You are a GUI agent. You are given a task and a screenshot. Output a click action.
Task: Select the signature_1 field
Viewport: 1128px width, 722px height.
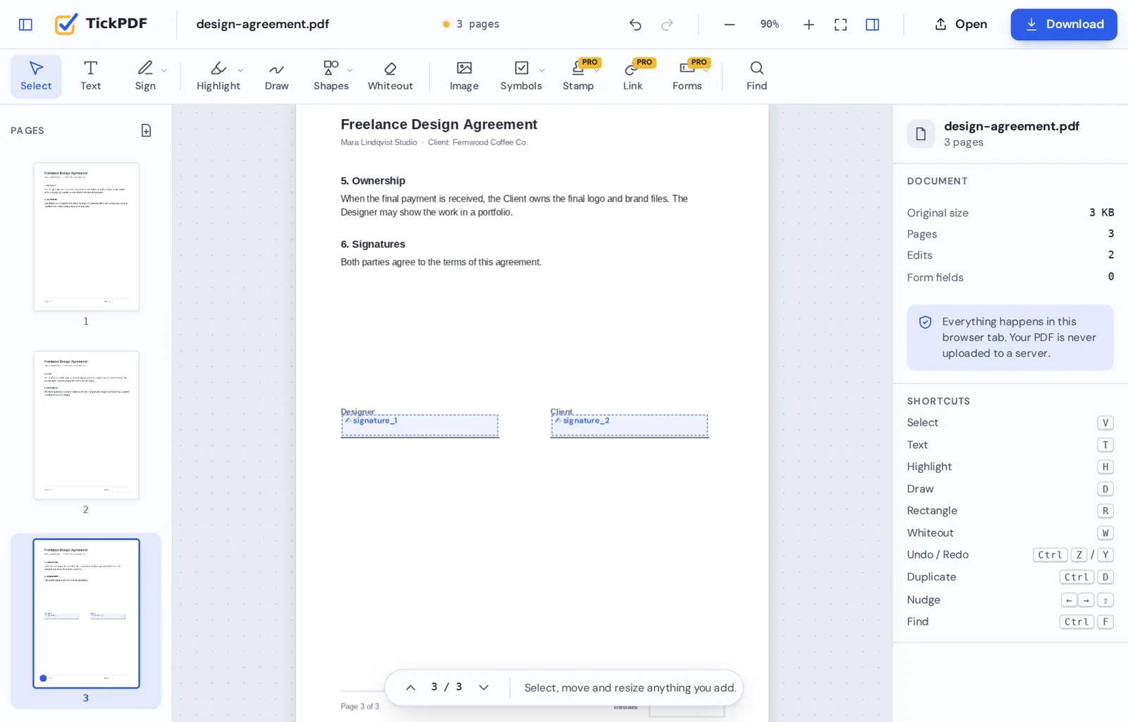tap(420, 425)
